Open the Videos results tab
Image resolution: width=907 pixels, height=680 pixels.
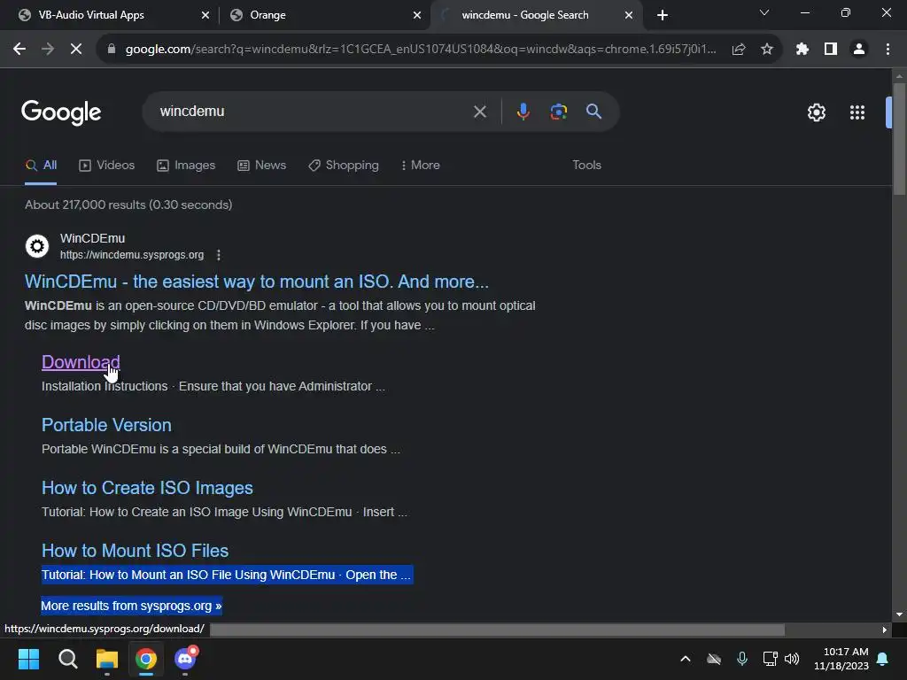tap(107, 166)
